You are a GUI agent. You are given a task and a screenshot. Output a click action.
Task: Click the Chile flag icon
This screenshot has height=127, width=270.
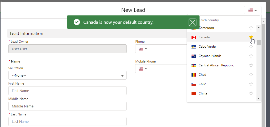(x=194, y=84)
